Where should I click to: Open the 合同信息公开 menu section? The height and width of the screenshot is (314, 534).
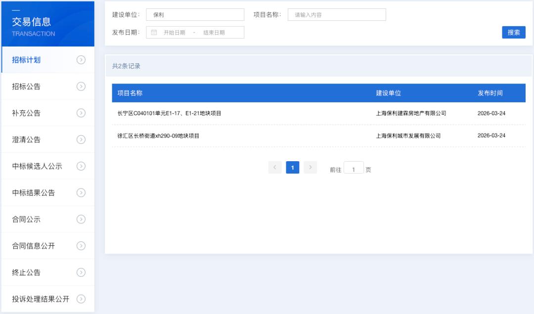[34, 246]
